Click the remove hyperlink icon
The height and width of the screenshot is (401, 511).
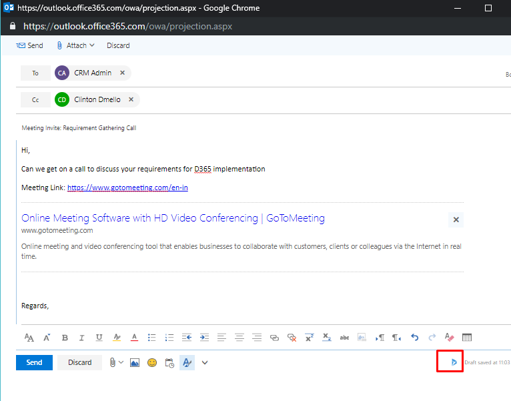(x=292, y=338)
